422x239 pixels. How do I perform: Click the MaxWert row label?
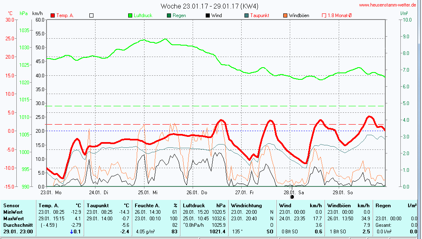[14, 219]
